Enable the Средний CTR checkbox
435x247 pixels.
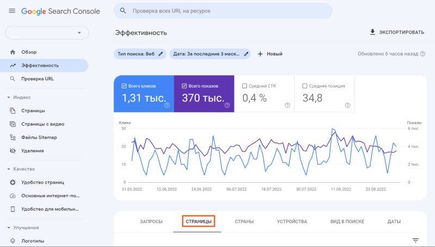[x=244, y=86]
